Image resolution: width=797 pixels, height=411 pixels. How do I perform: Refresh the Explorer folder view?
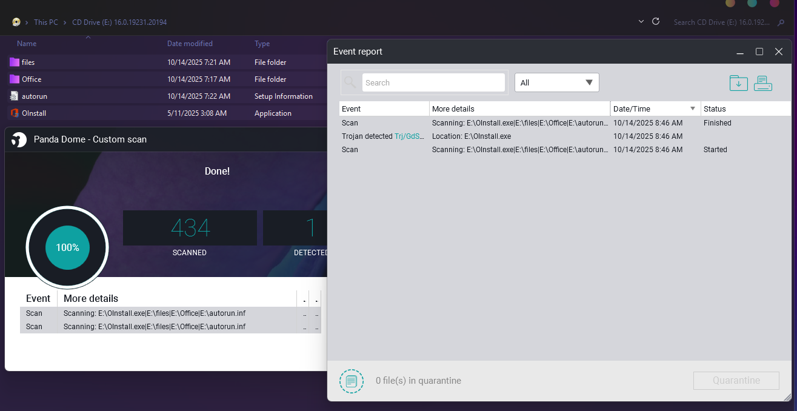tap(655, 21)
